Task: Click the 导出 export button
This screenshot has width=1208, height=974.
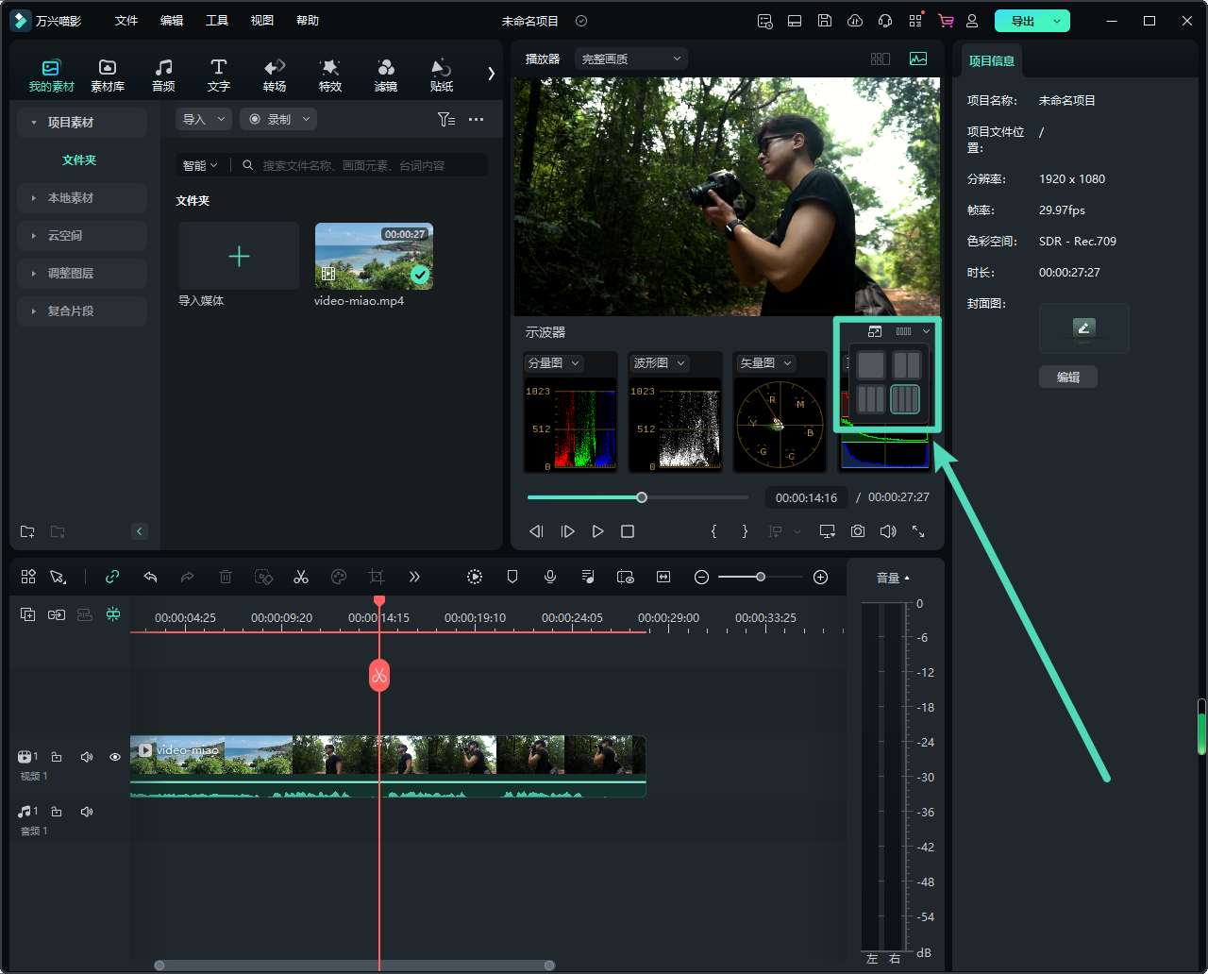Action: (1022, 21)
